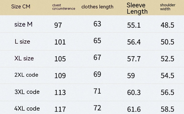Select the "2XL code" row label

tap(26, 75)
